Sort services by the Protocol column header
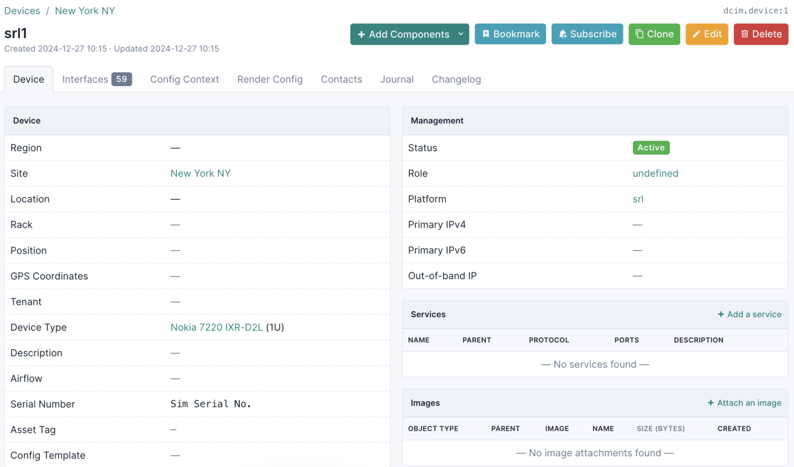The width and height of the screenshot is (794, 467). tap(548, 340)
